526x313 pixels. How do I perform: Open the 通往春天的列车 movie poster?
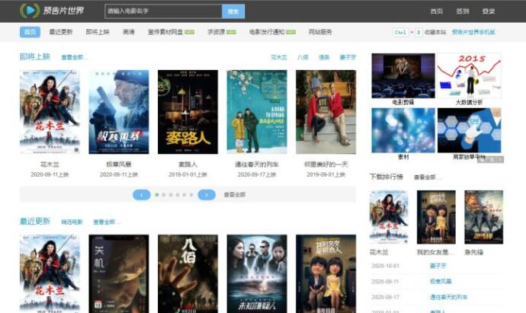tap(257, 112)
